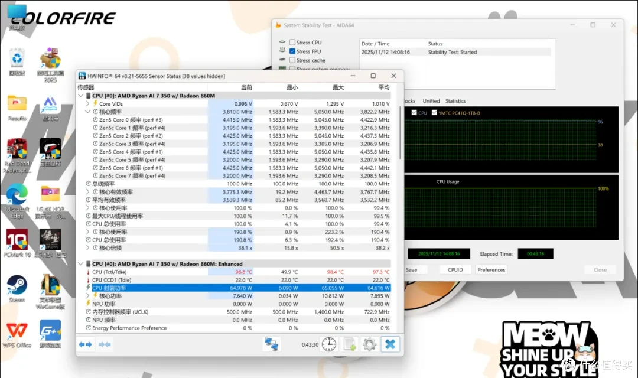Screen dimensions: 638x378
Task: Click the AIDA64 flame title icon
Action: click(278, 25)
